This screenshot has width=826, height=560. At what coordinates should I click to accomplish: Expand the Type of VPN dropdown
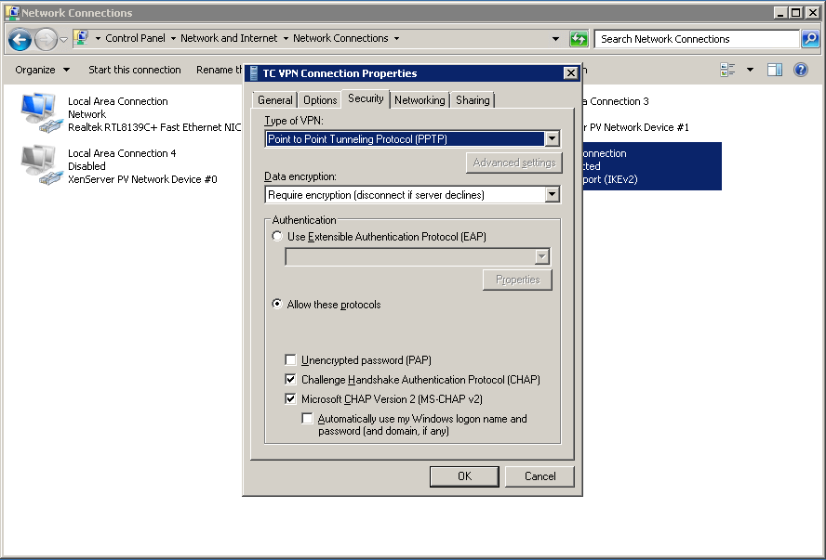(552, 138)
